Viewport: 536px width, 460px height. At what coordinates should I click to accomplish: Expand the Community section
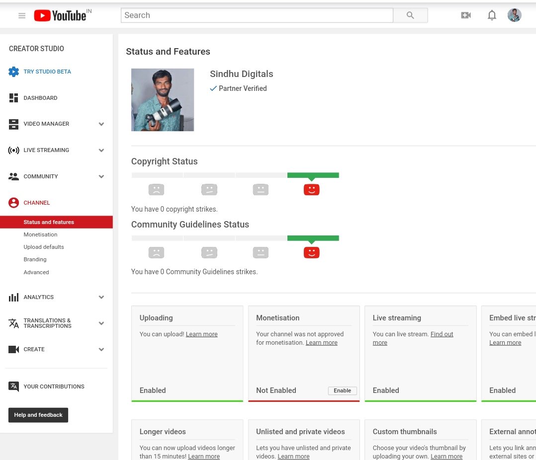click(101, 176)
